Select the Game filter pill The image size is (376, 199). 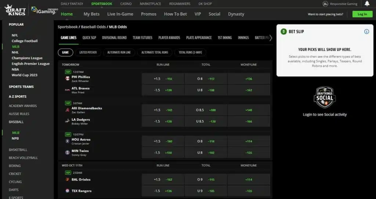pyautogui.click(x=65, y=52)
